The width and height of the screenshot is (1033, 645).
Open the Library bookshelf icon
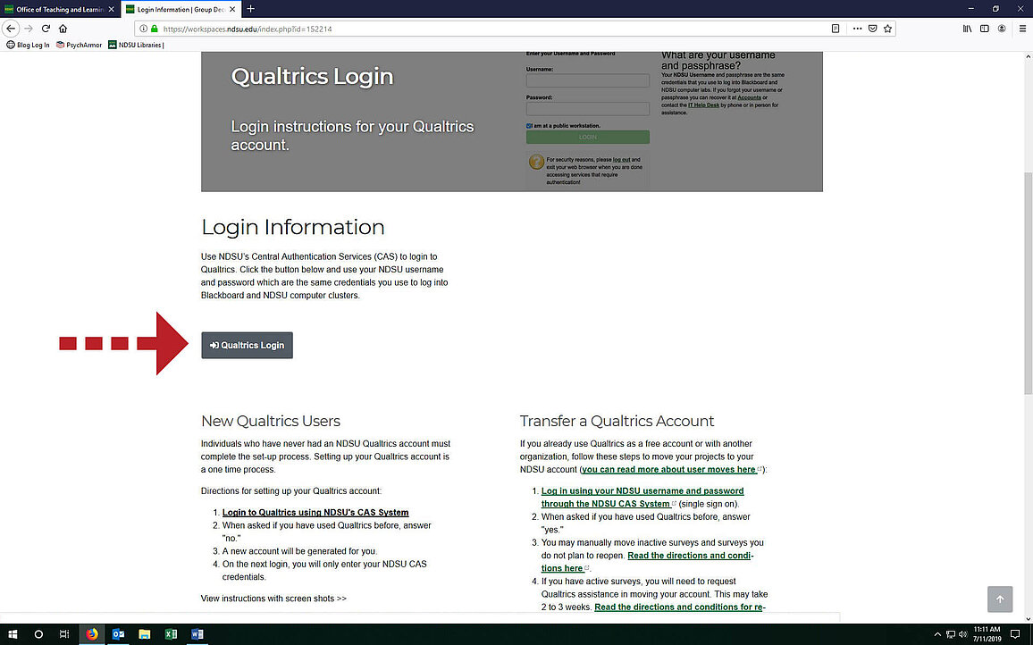[967, 29]
